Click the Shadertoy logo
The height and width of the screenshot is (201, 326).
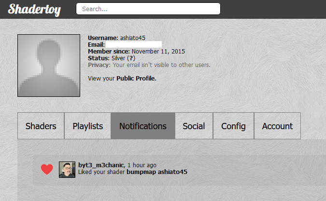[34, 10]
